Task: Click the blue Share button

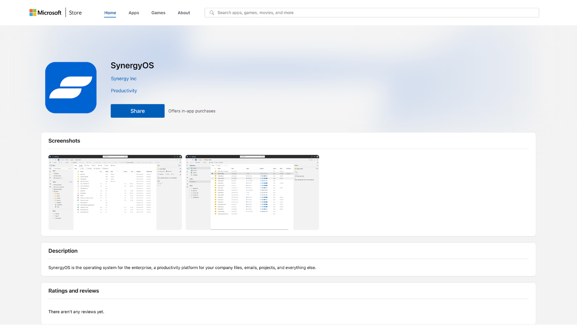Action: [x=138, y=111]
